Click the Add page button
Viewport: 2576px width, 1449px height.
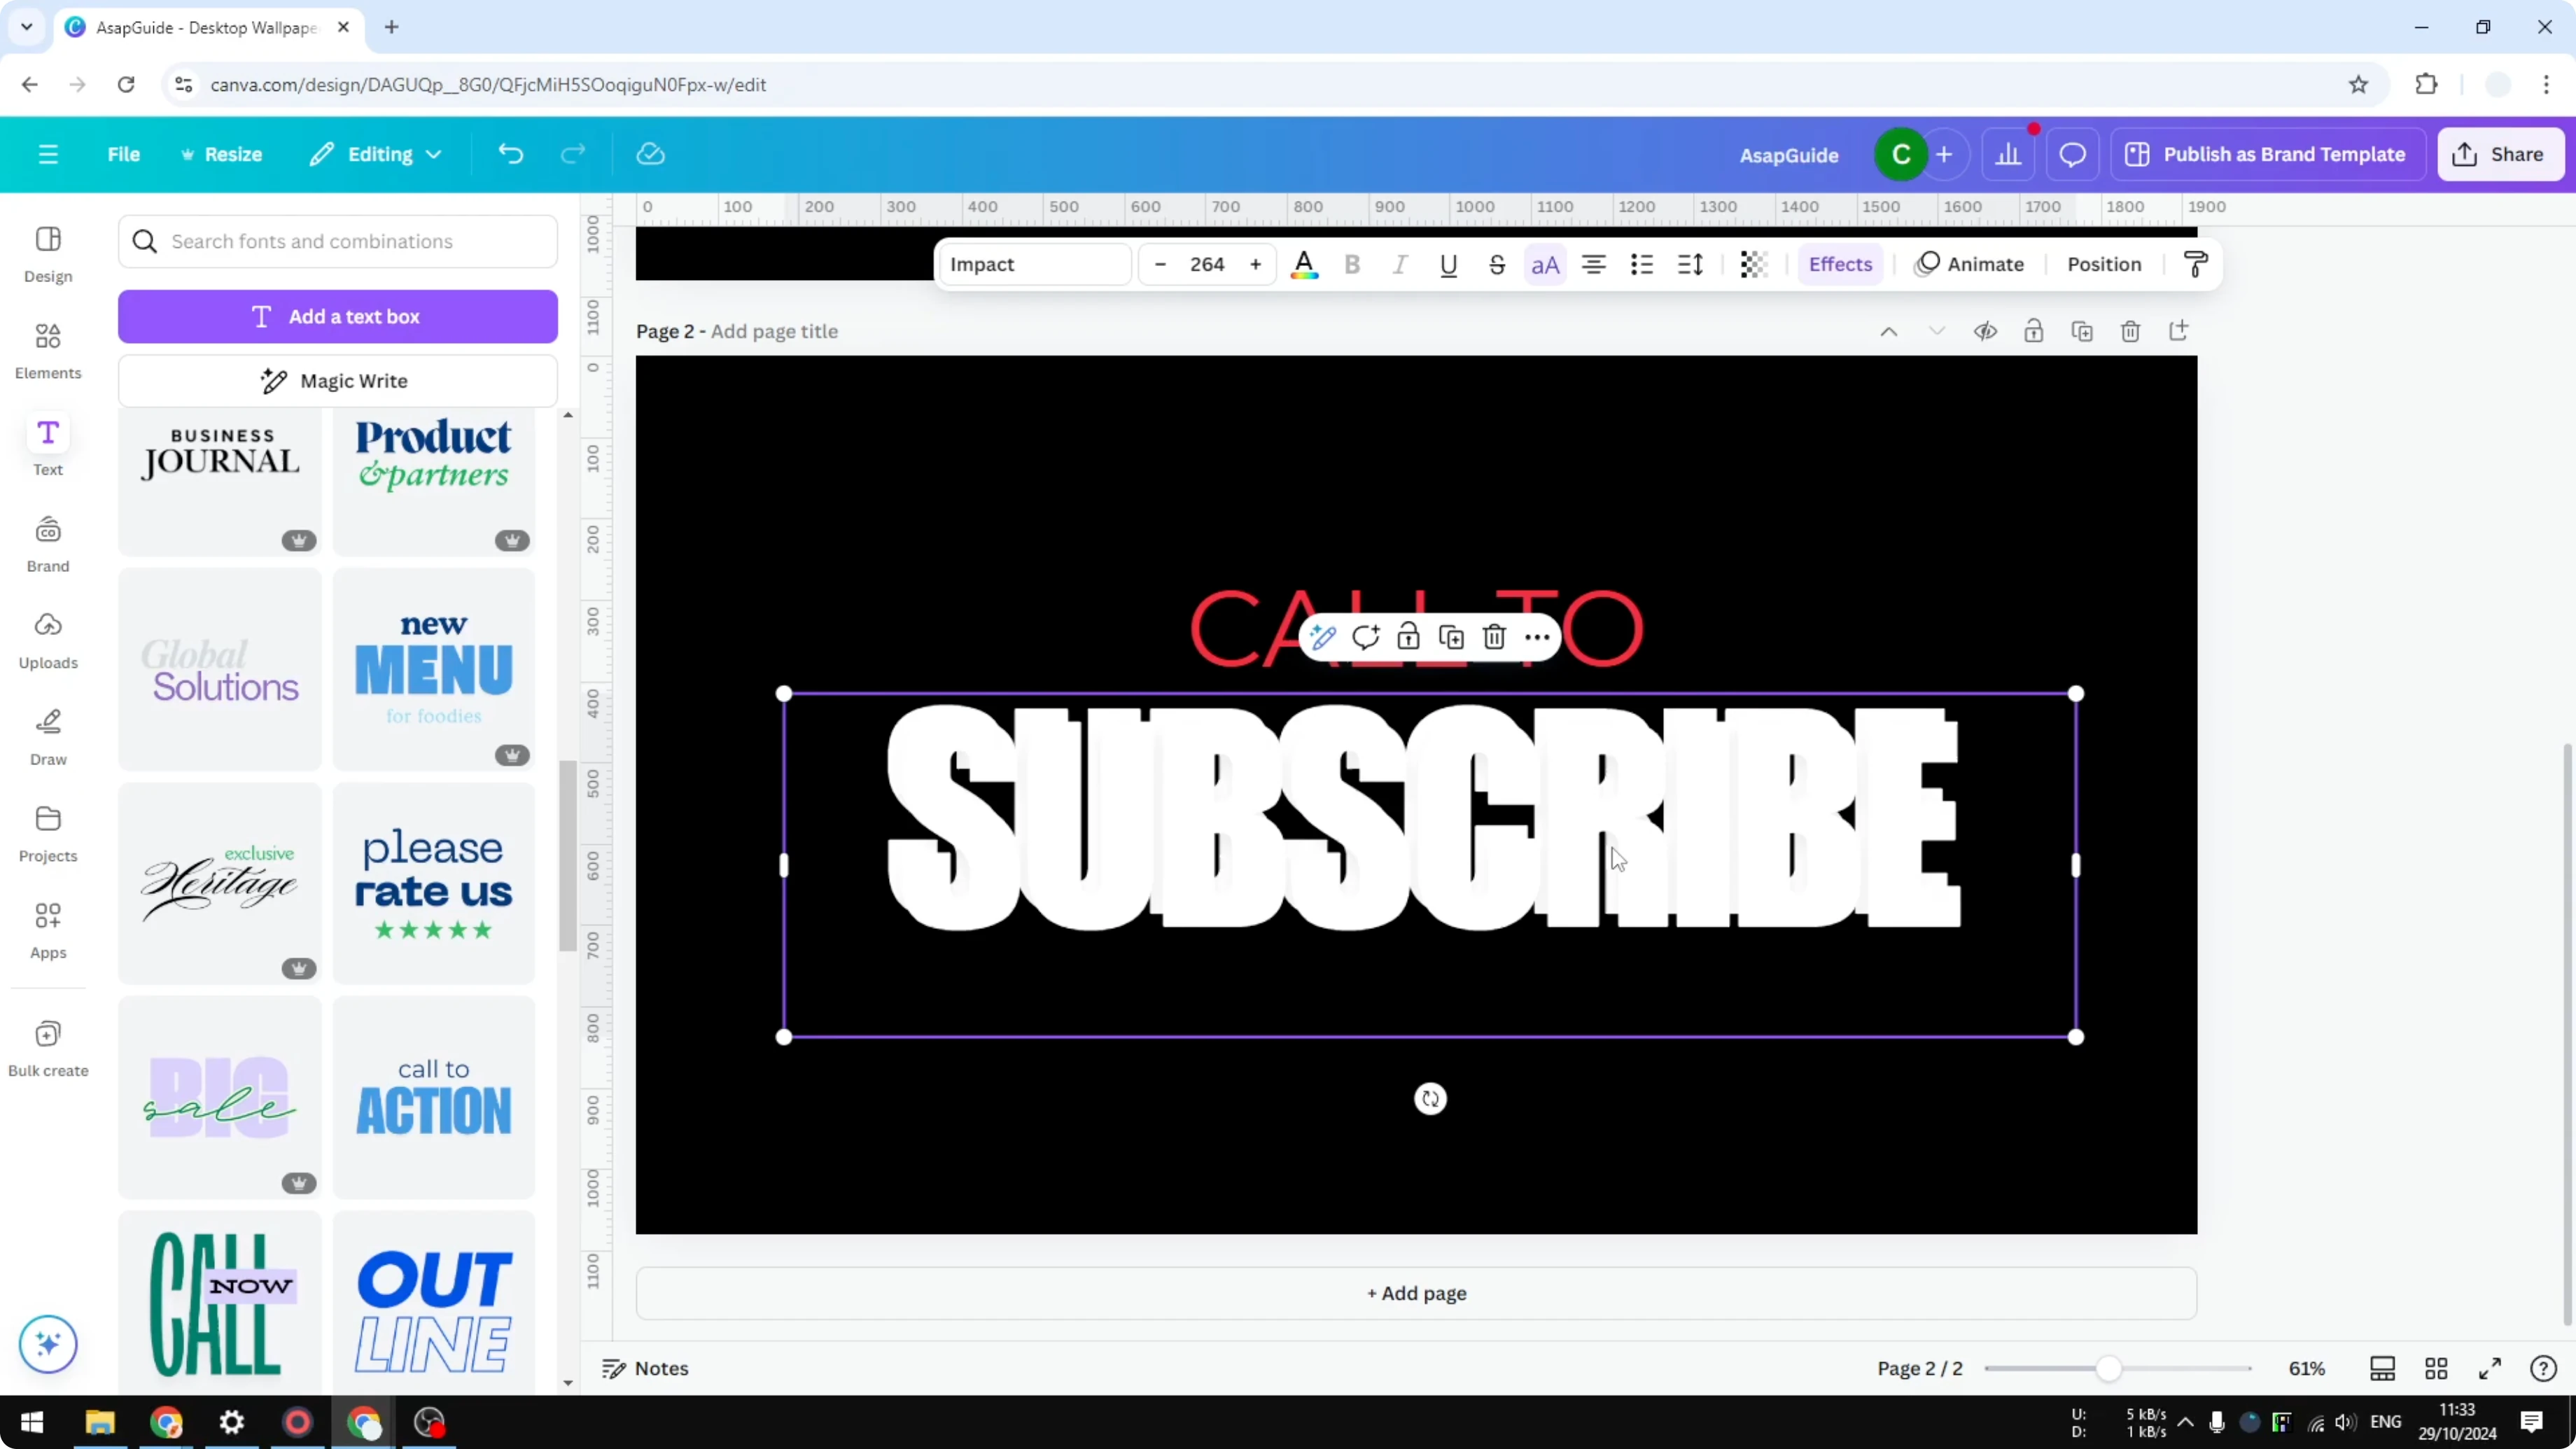pyautogui.click(x=1415, y=1293)
